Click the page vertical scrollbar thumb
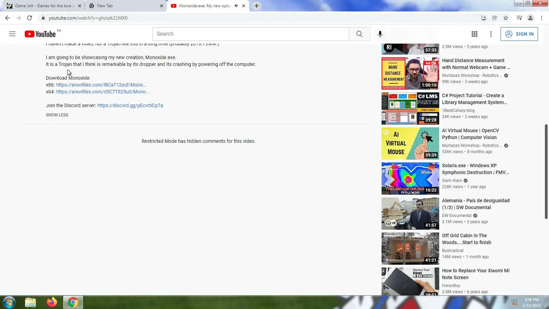This screenshot has height=309, width=549. [546, 172]
